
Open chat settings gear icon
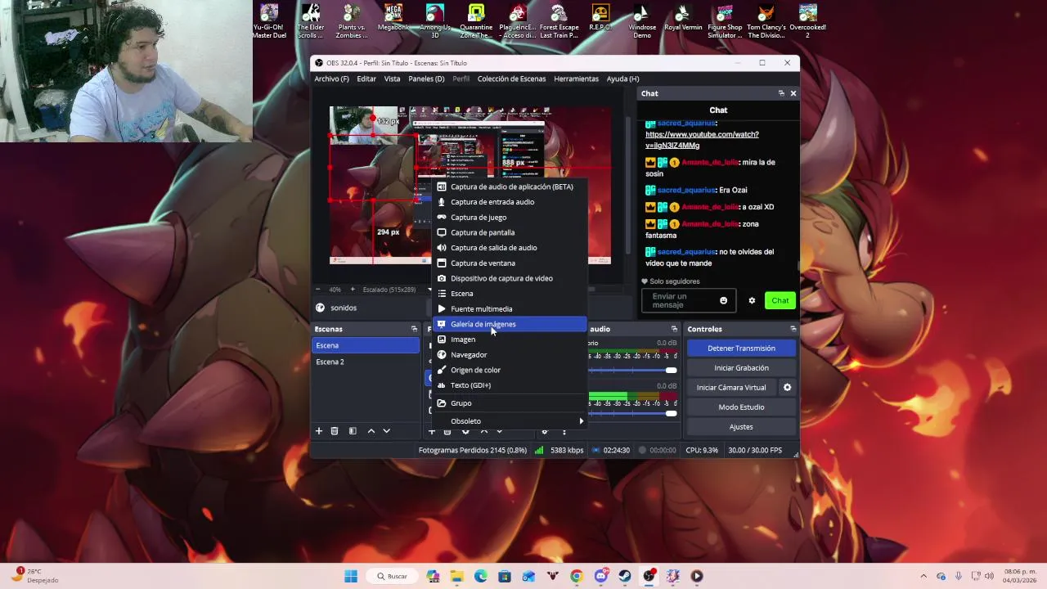(752, 301)
